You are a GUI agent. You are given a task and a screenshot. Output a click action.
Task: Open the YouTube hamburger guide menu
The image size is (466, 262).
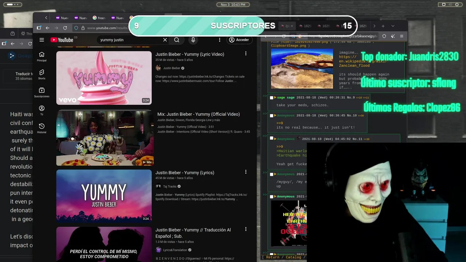pyautogui.click(x=42, y=40)
